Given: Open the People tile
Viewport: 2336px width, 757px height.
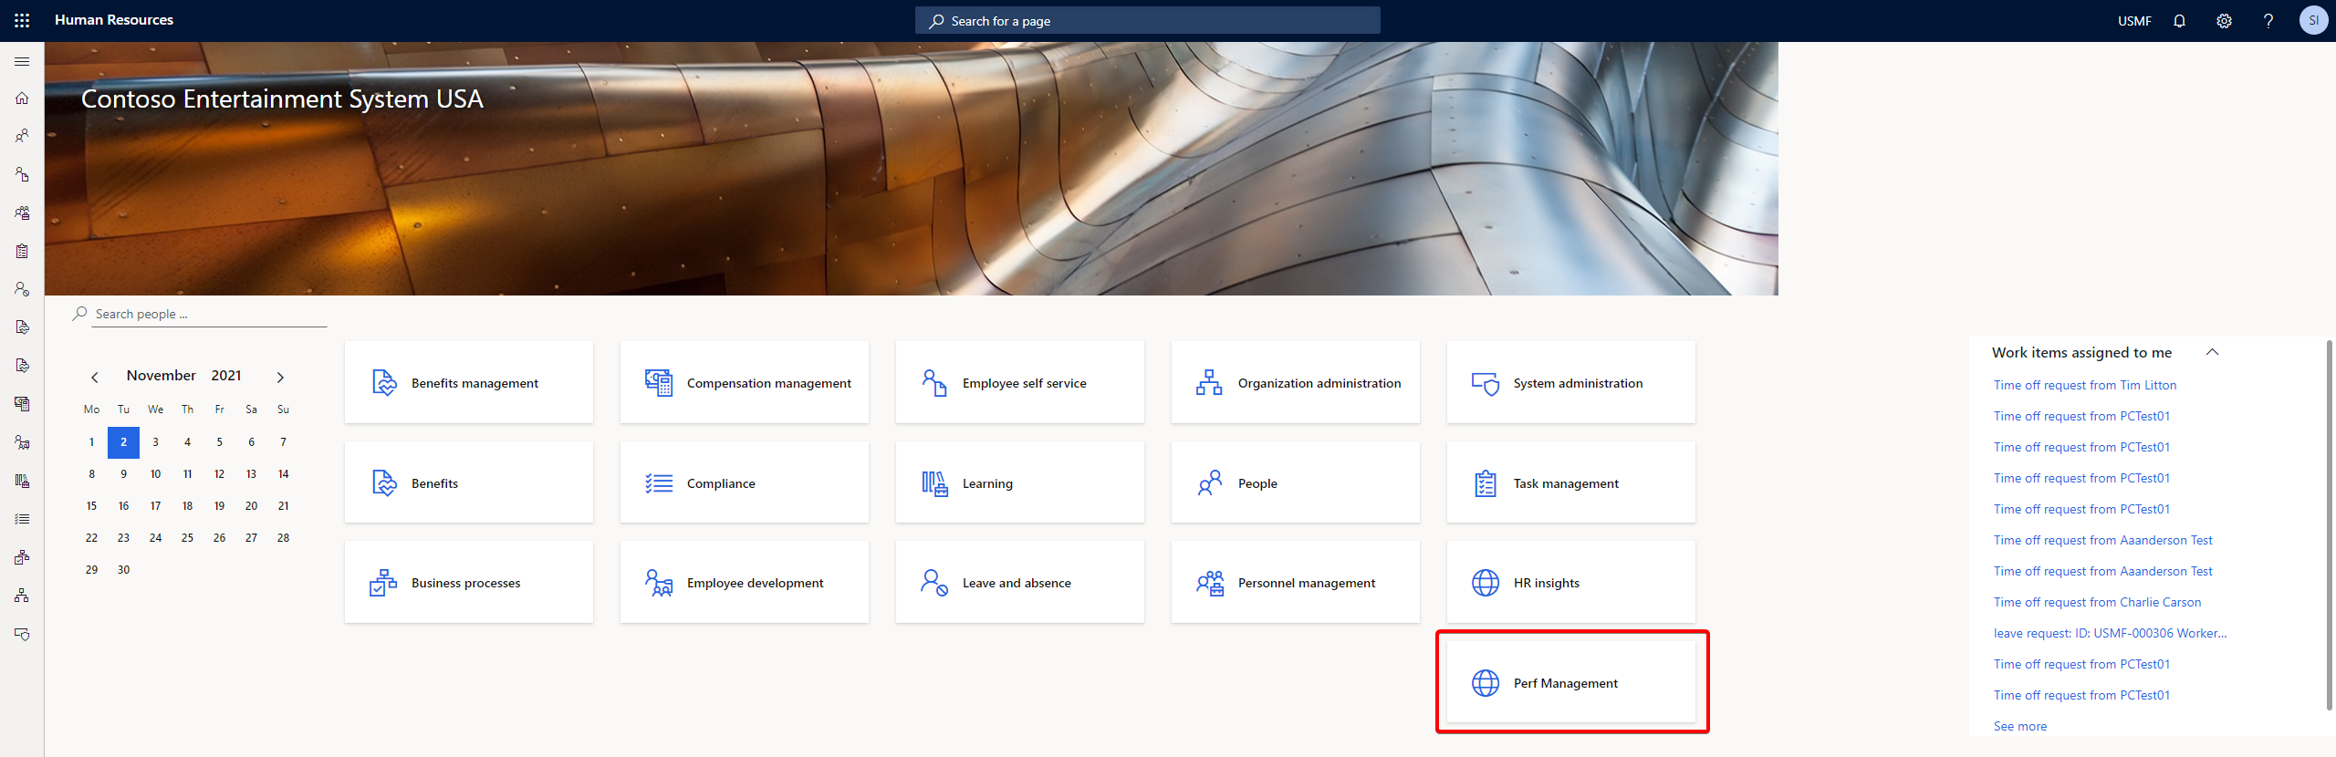Looking at the screenshot, I should tap(1296, 482).
